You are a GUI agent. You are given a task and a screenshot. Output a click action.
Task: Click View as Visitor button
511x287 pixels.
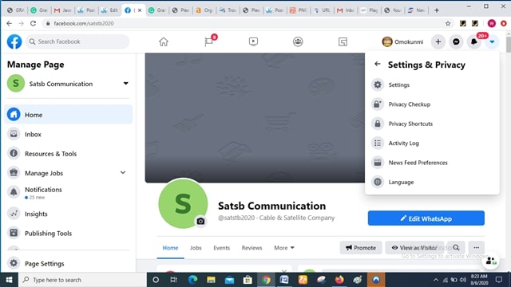click(414, 248)
